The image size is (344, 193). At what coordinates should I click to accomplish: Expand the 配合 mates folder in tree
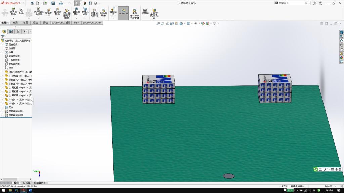[x=2, y=107]
